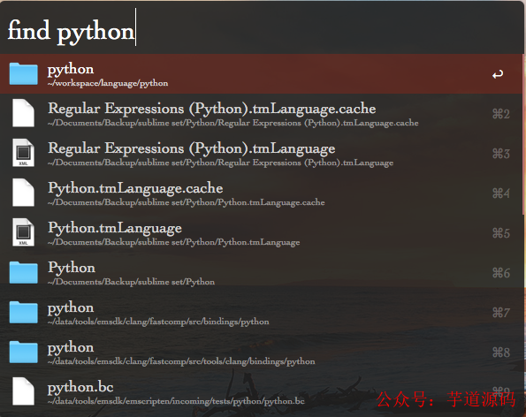Select result title 'Regular Expressions (Python).tmLanguage'
The image size is (526, 417).
pyautogui.click(x=192, y=148)
